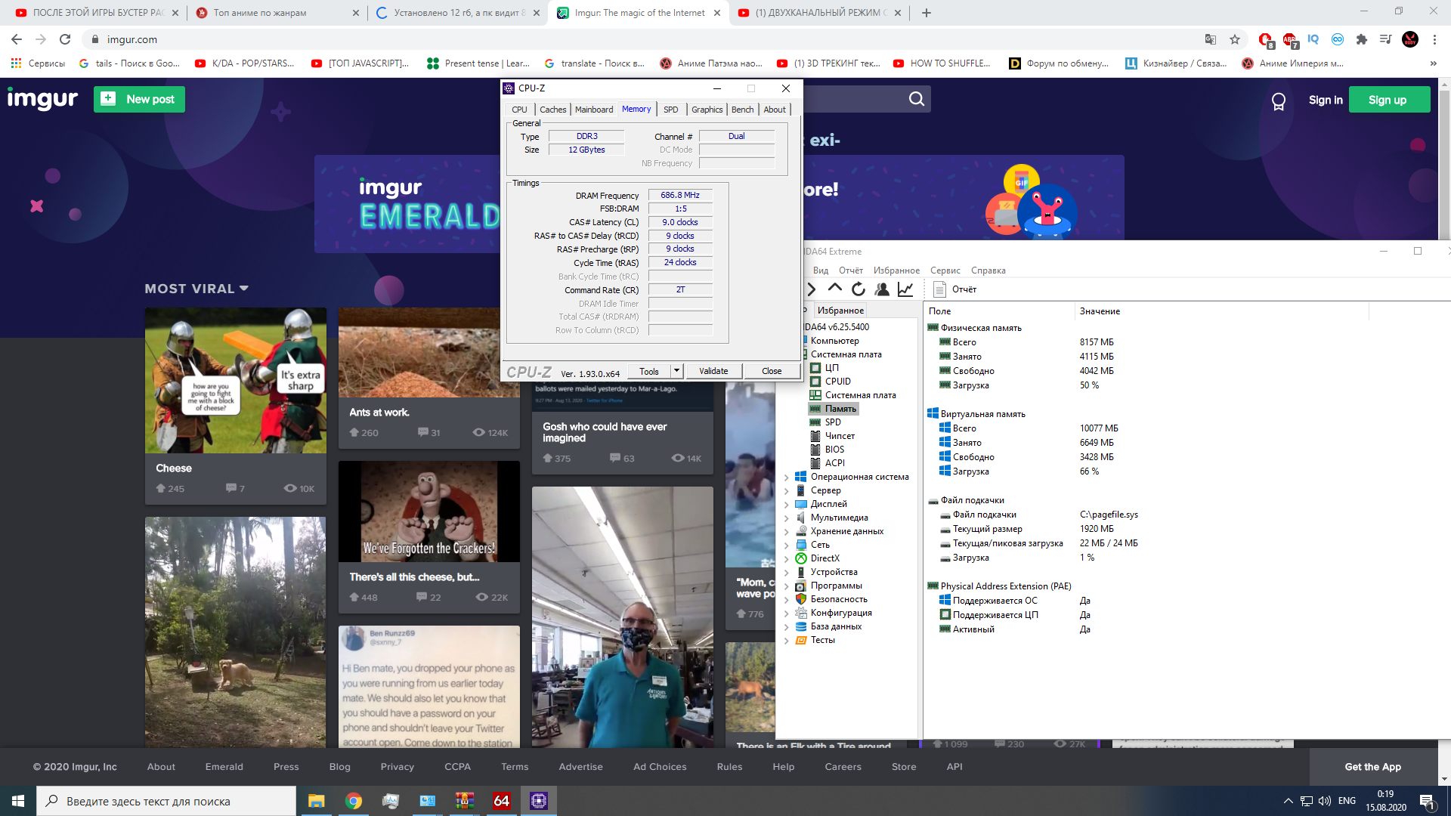This screenshot has height=816, width=1451.
Task: Click the AIDA64 user profile toolbar icon
Action: [x=882, y=289]
